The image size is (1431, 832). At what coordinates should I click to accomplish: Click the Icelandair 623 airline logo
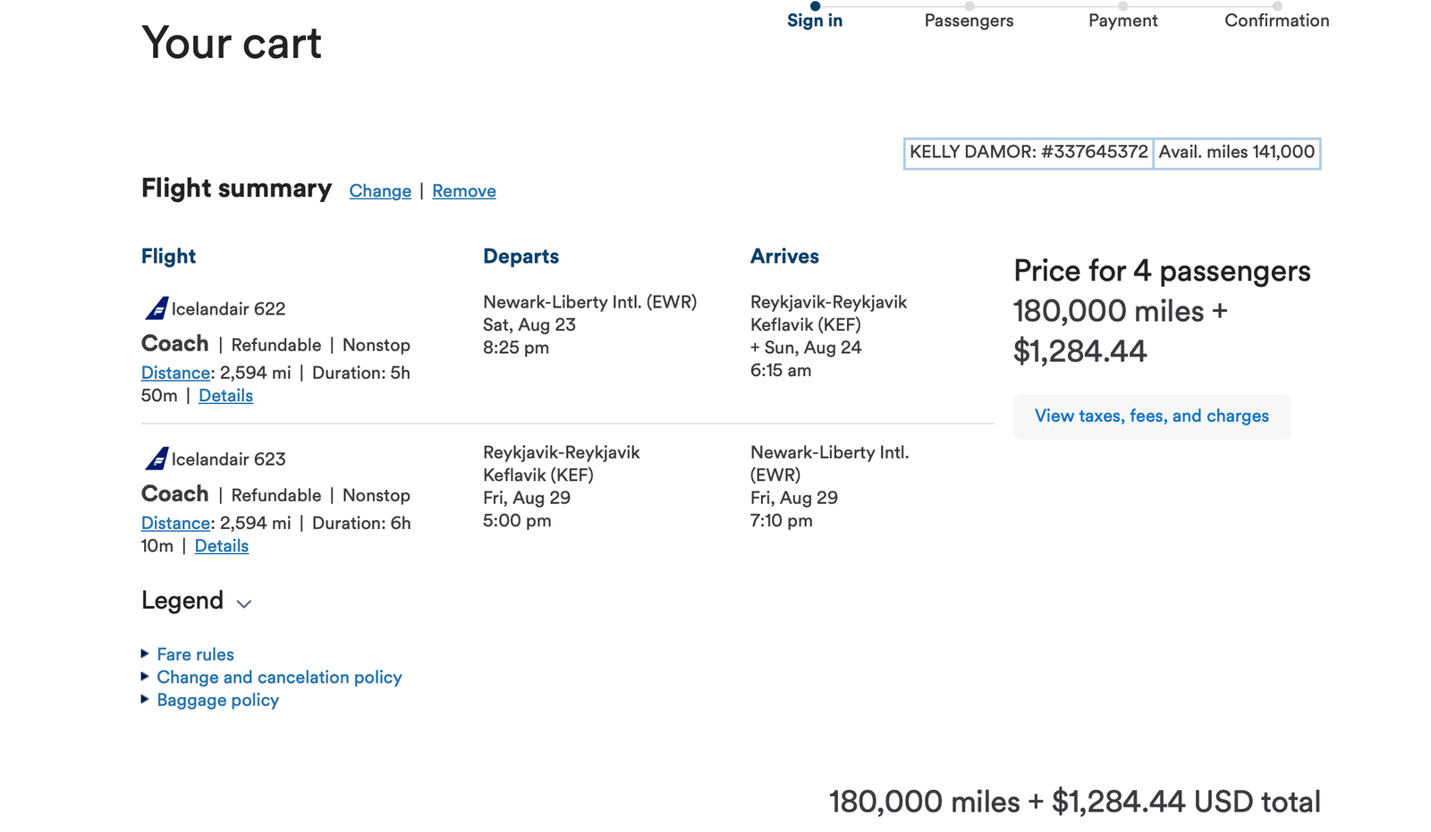[x=157, y=458]
